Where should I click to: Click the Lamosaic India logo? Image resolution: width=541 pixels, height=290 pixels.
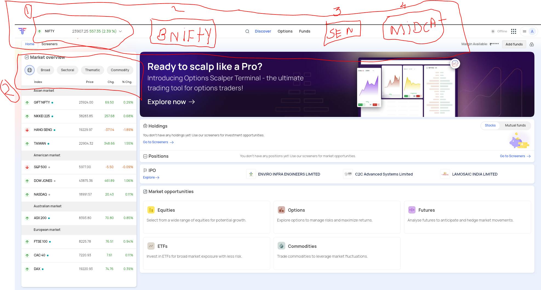coord(445,174)
